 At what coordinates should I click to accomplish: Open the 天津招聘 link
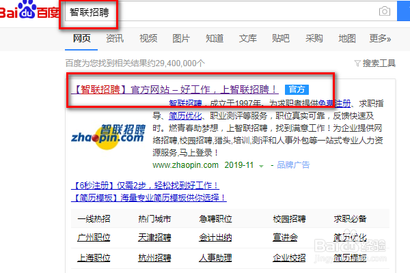(154, 238)
